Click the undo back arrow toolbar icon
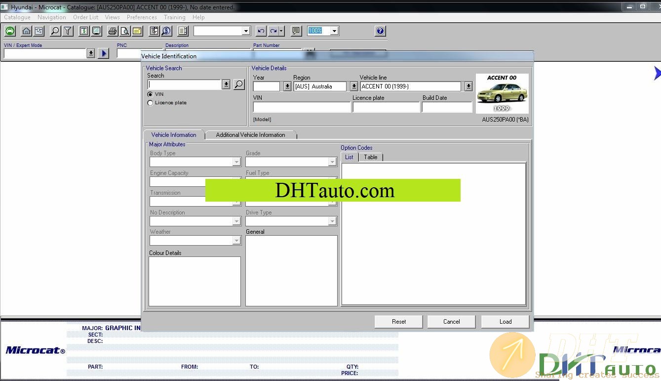661x381 pixels. (261, 31)
